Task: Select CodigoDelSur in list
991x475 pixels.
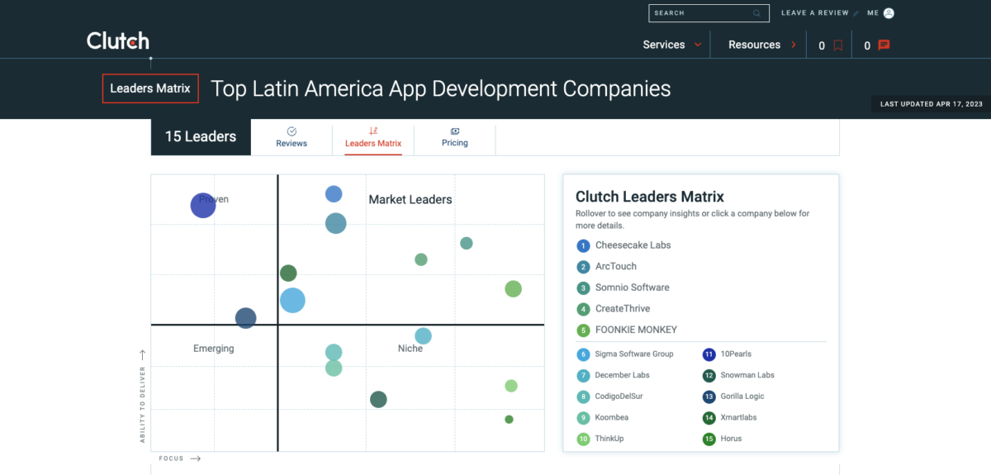Action: click(619, 397)
